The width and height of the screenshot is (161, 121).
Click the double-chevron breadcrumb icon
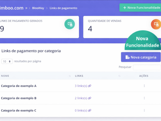click(26, 8)
